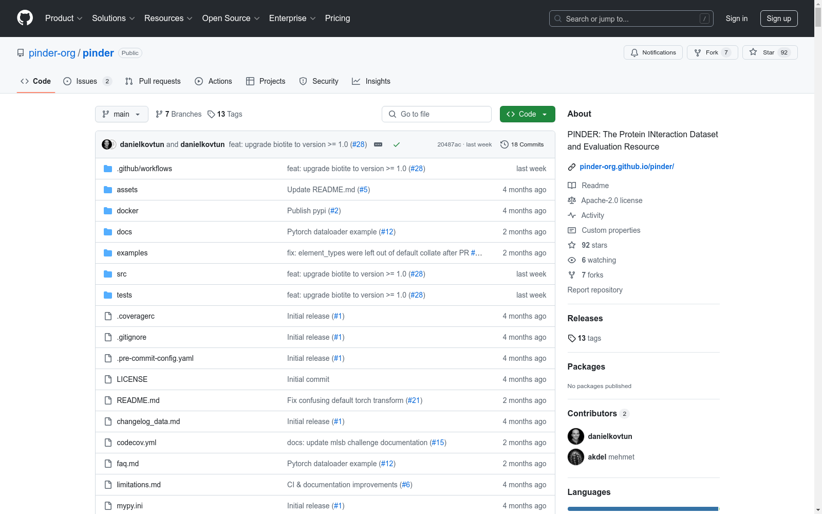822x514 pixels.
Task: View the 7 Branches link
Action: coord(179,114)
